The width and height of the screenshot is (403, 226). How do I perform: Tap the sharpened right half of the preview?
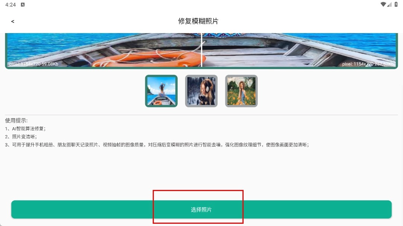(x=299, y=50)
